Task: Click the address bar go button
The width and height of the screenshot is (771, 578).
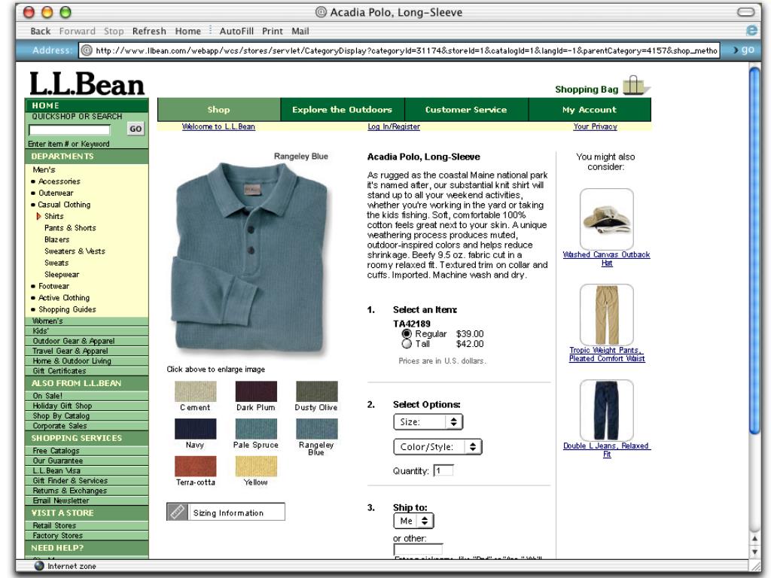Action: (743, 50)
